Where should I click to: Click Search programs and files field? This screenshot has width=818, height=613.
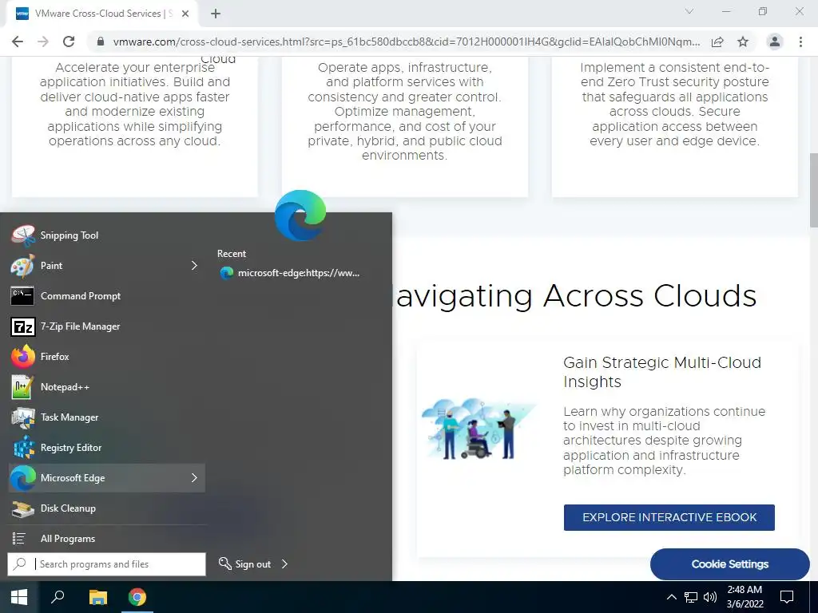(x=106, y=564)
